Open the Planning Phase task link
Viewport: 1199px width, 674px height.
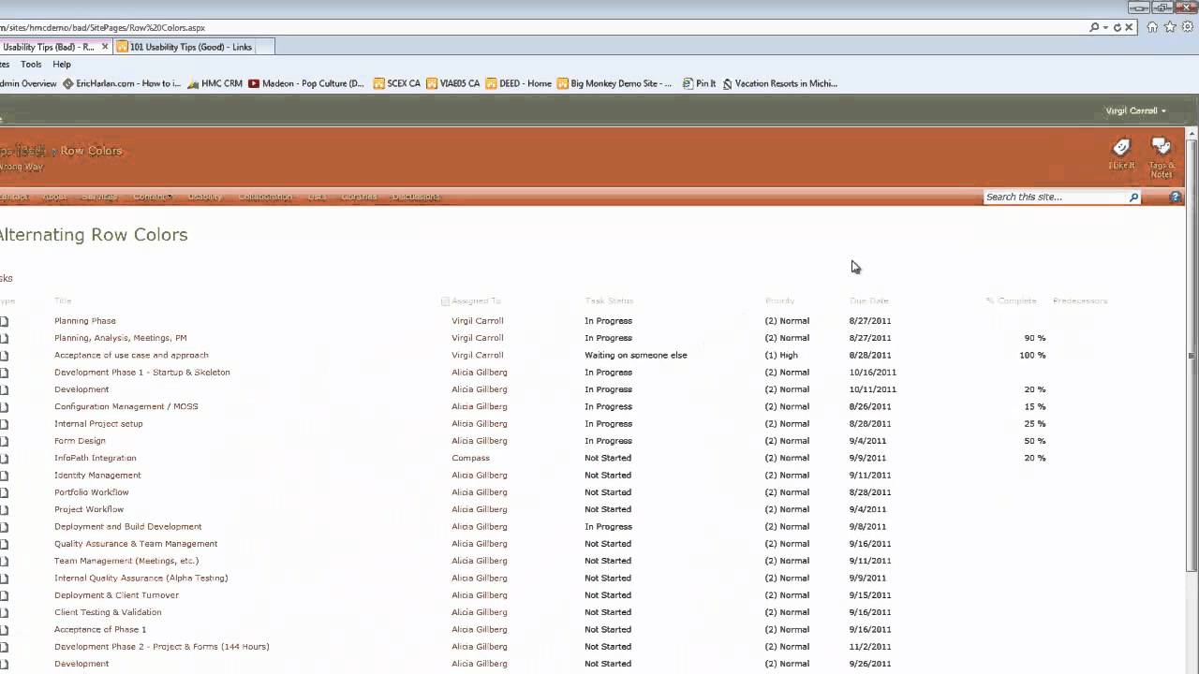point(85,321)
